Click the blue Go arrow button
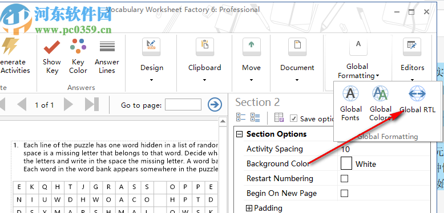Screen dimensions: 444x213 point(215,105)
